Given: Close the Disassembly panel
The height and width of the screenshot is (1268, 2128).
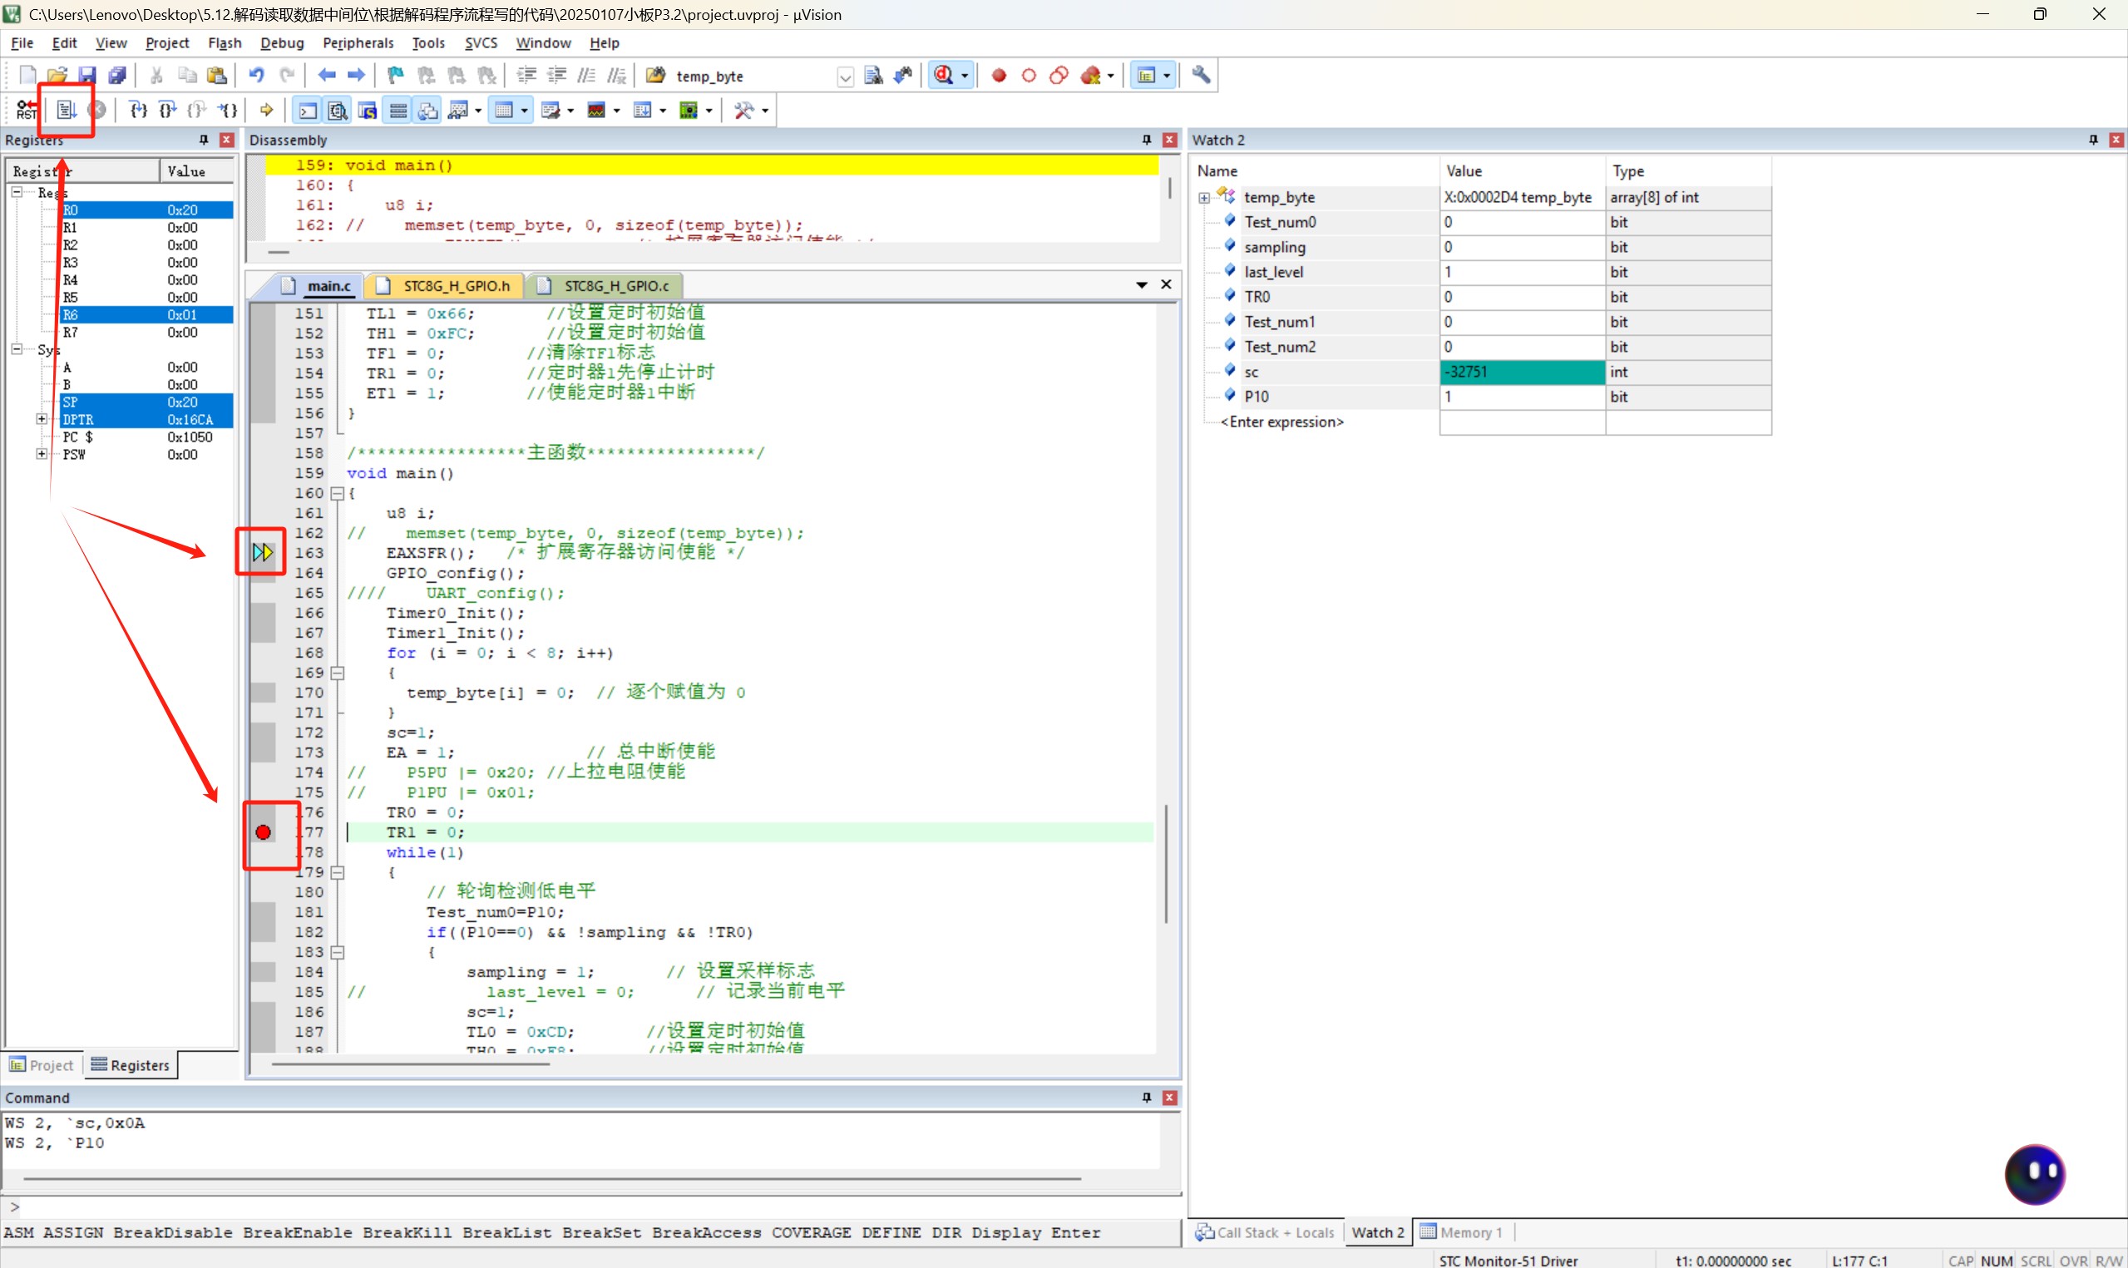Looking at the screenshot, I should [x=1169, y=140].
